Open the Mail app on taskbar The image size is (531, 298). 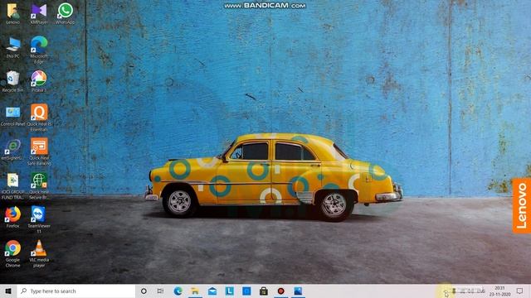[212, 291]
